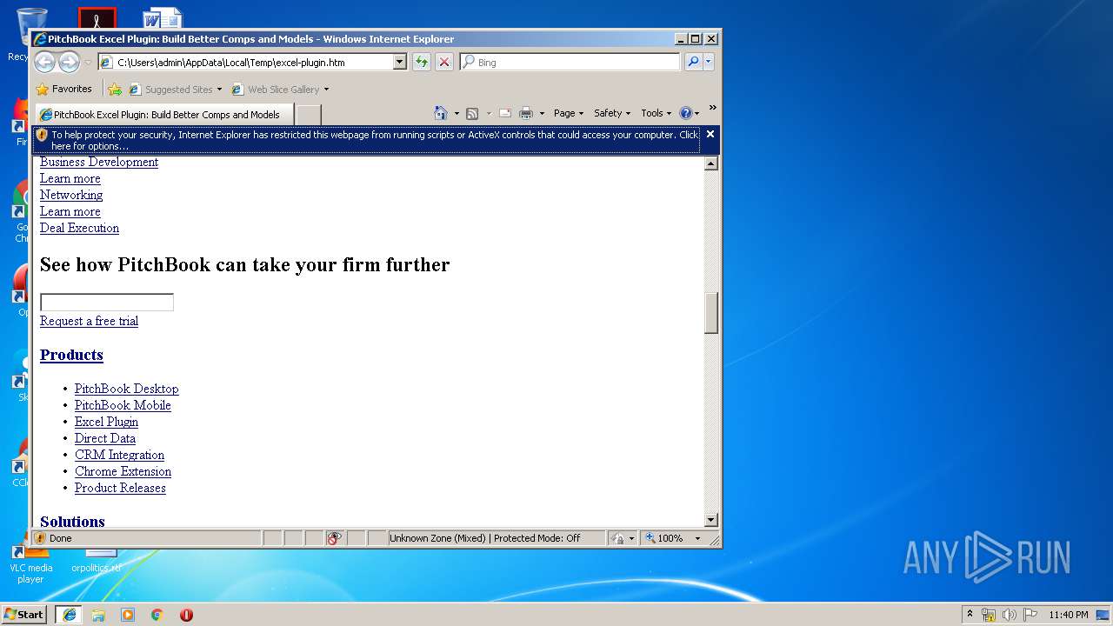Open the Excel Plugin link
The image size is (1113, 626).
click(106, 422)
